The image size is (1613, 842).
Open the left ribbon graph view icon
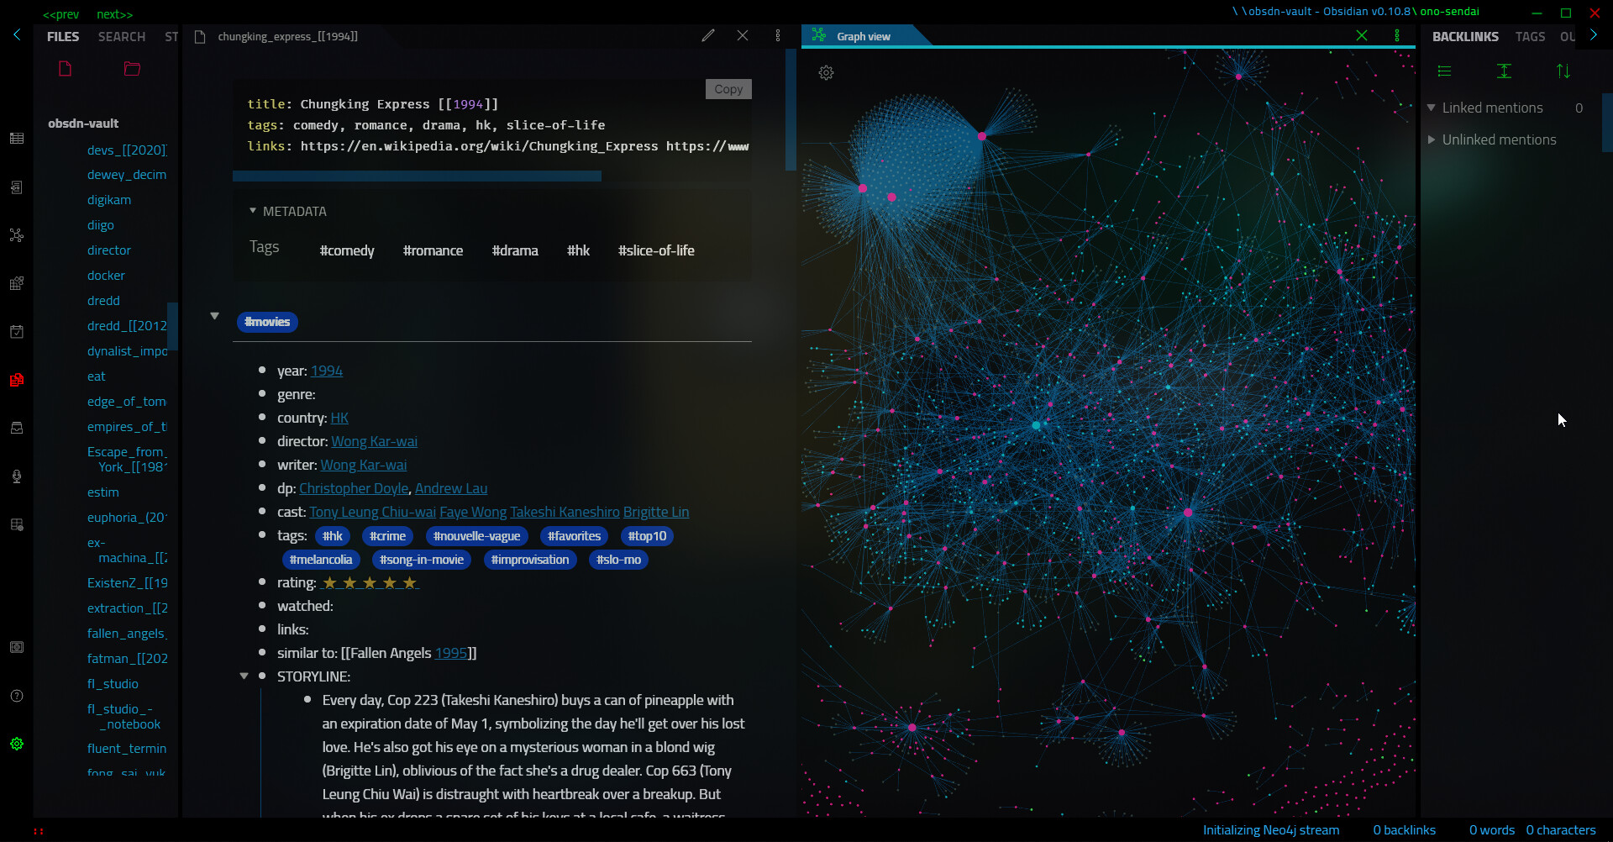tap(17, 235)
